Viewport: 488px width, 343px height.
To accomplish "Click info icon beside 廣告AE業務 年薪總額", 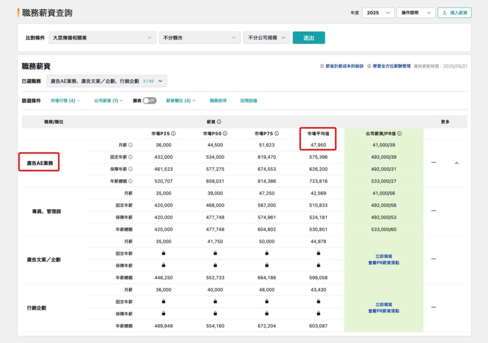I will click(x=131, y=181).
